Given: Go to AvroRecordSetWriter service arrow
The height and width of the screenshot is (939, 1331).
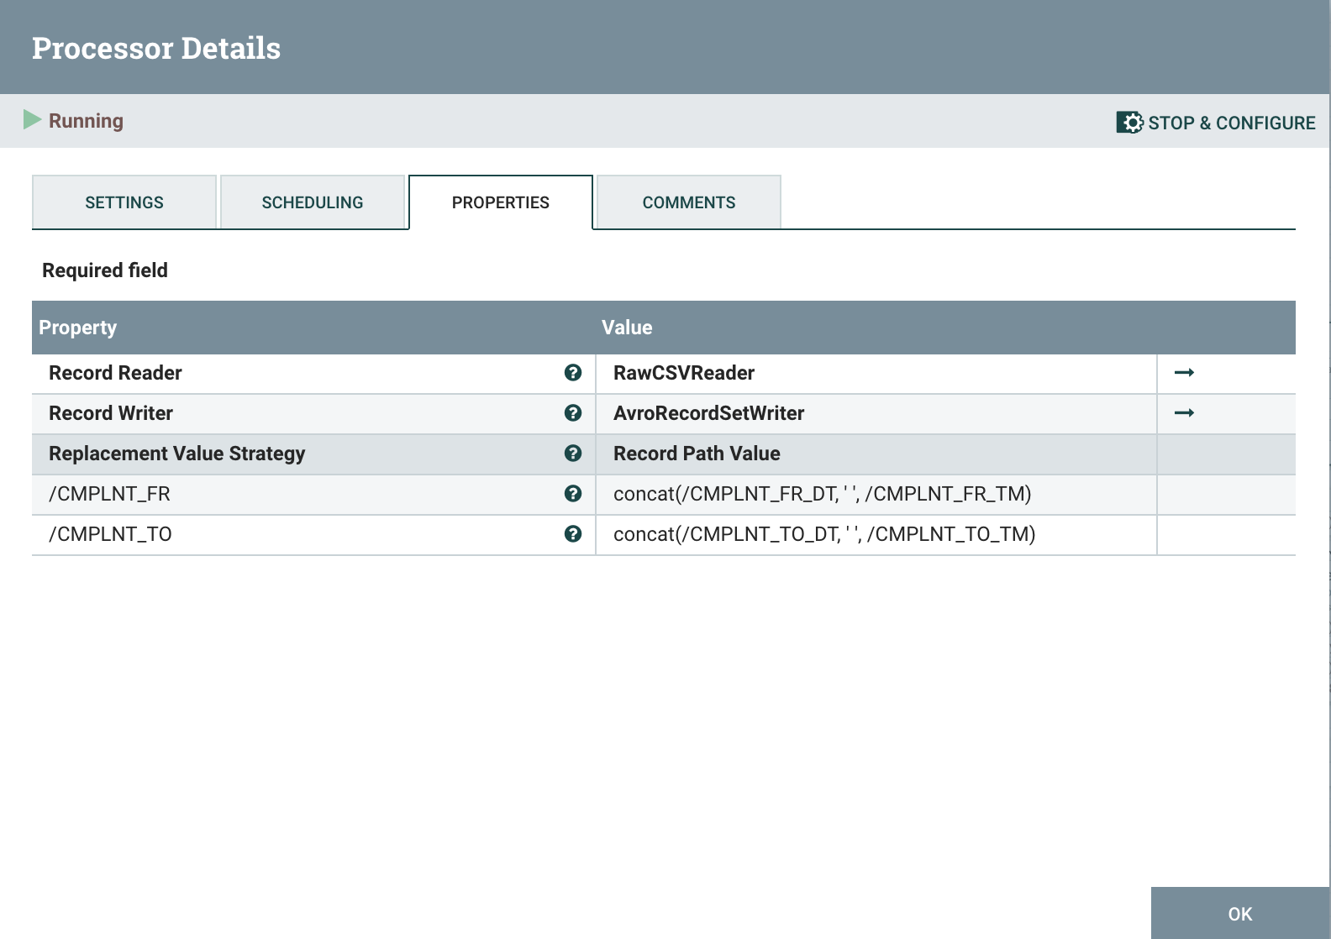Looking at the screenshot, I should 1184,413.
